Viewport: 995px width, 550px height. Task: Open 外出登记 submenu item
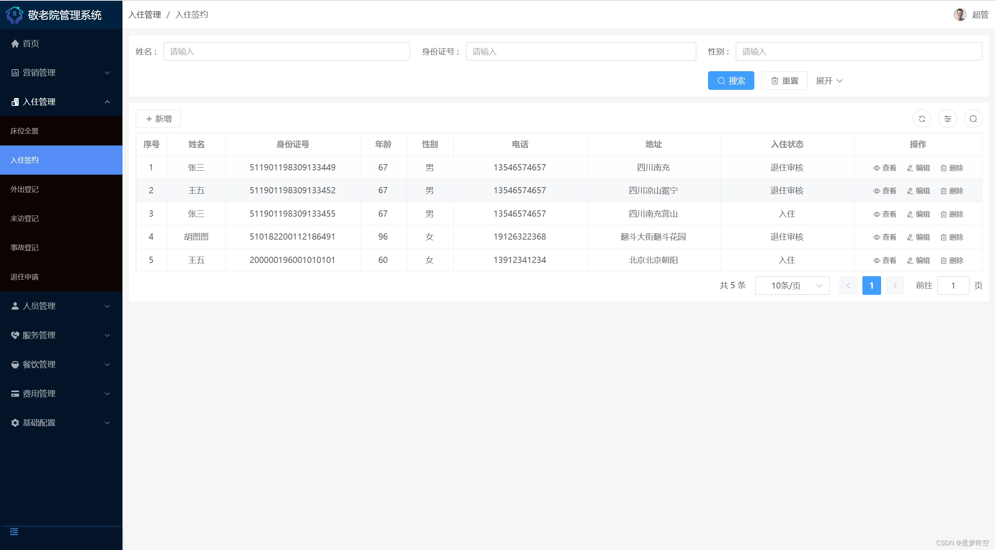(x=61, y=189)
